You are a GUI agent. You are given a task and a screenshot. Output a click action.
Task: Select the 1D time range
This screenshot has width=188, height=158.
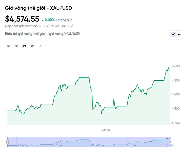[x=8, y=46]
